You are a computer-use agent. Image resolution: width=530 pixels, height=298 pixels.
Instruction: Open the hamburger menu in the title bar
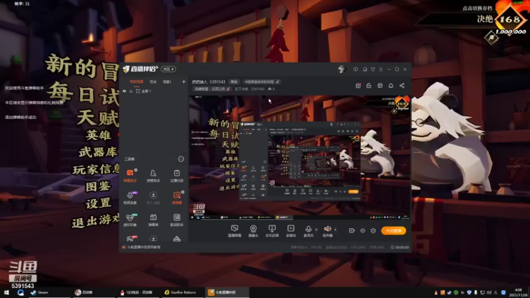point(381,70)
